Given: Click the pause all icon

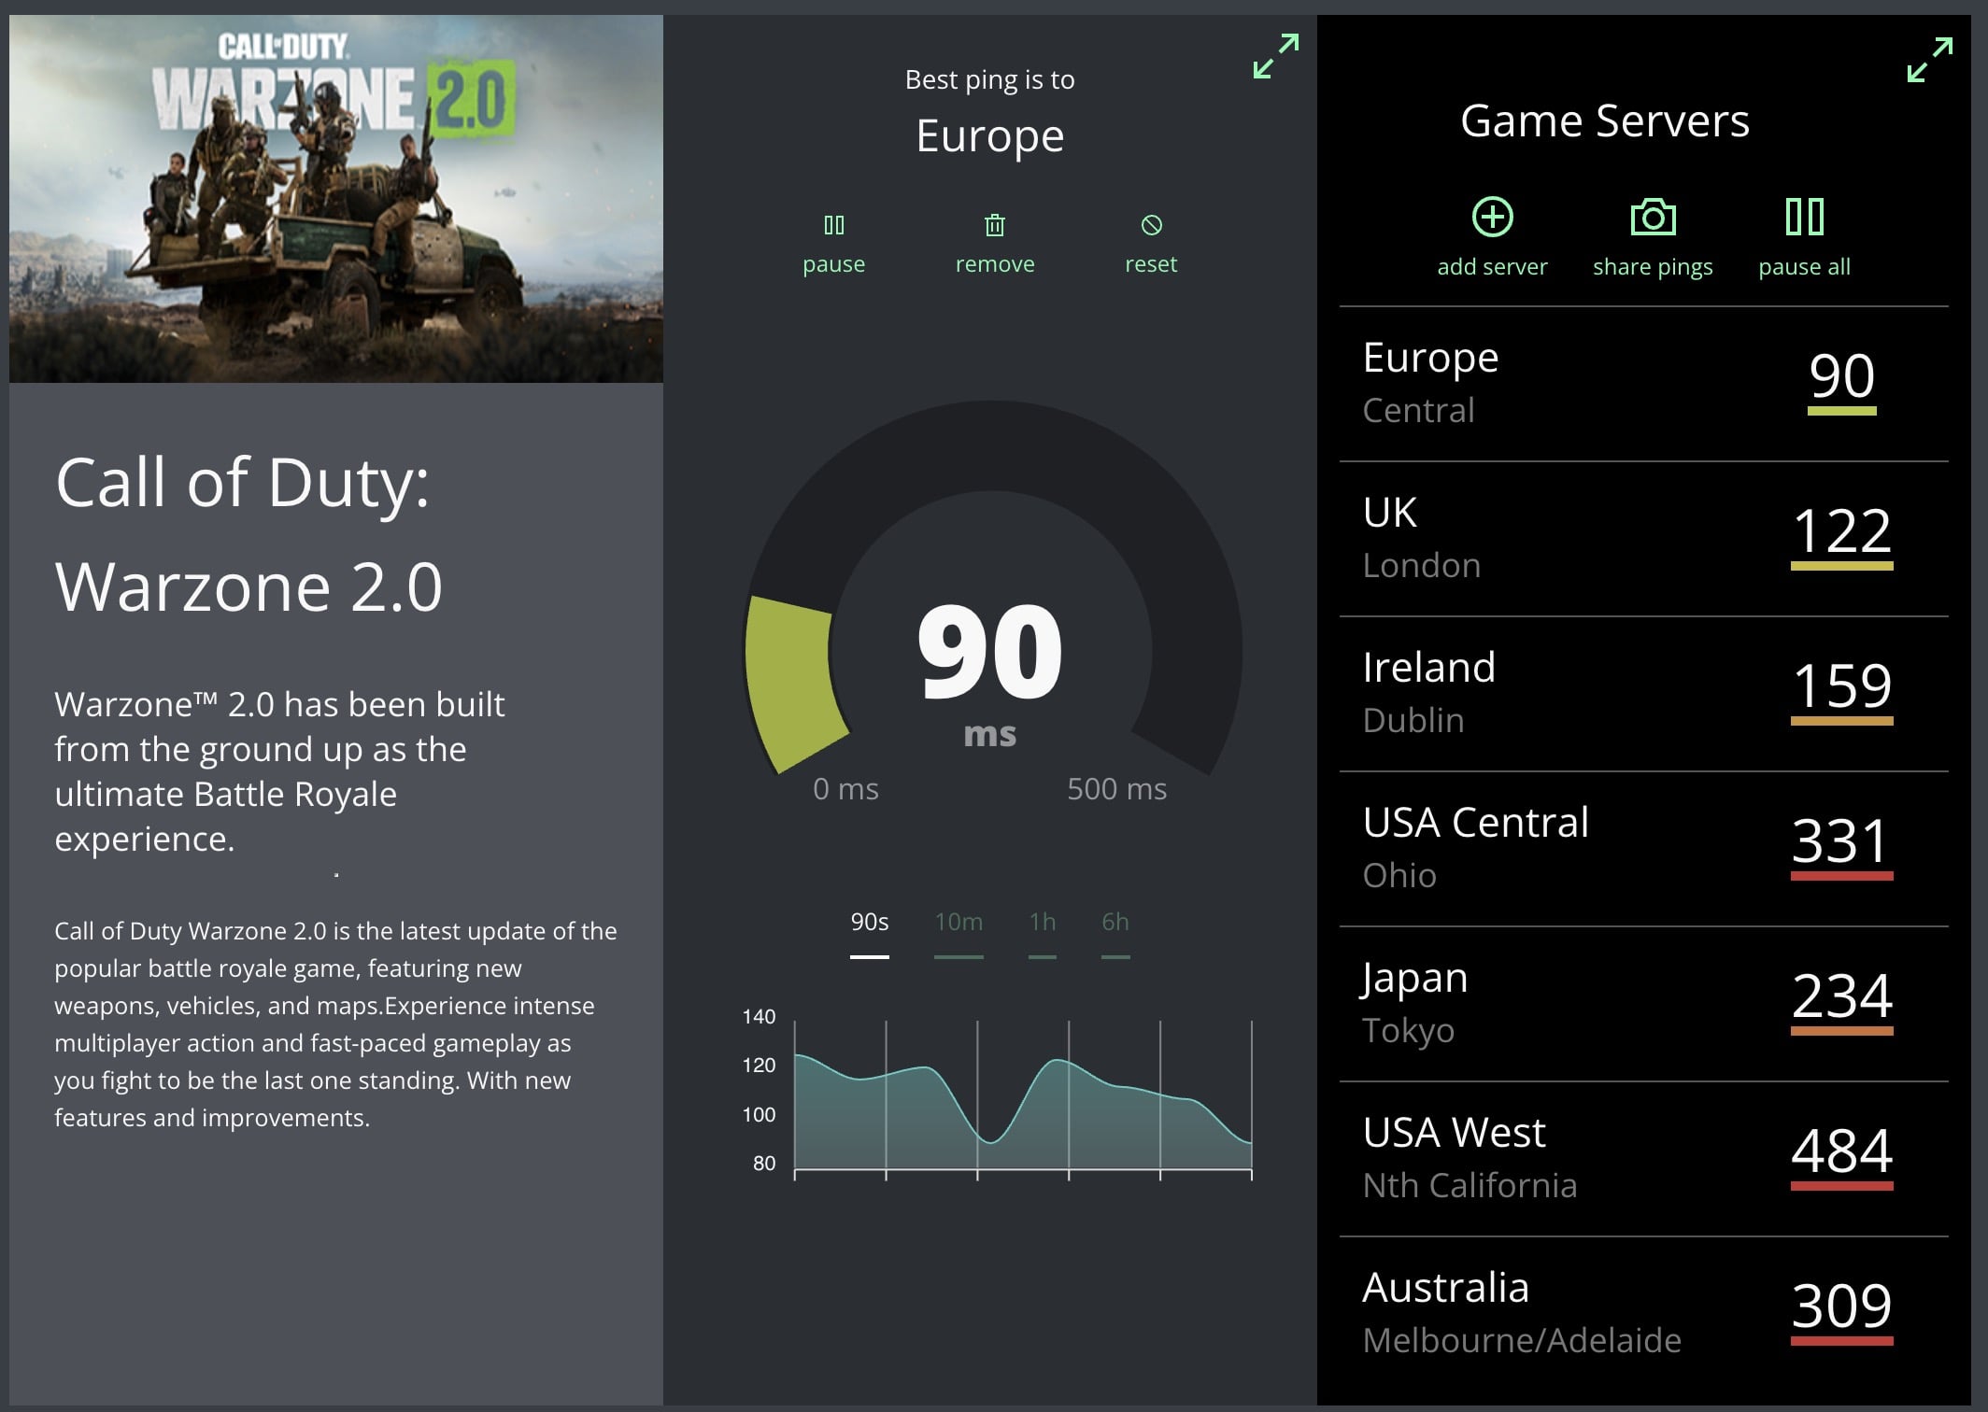Looking at the screenshot, I should (x=1804, y=217).
